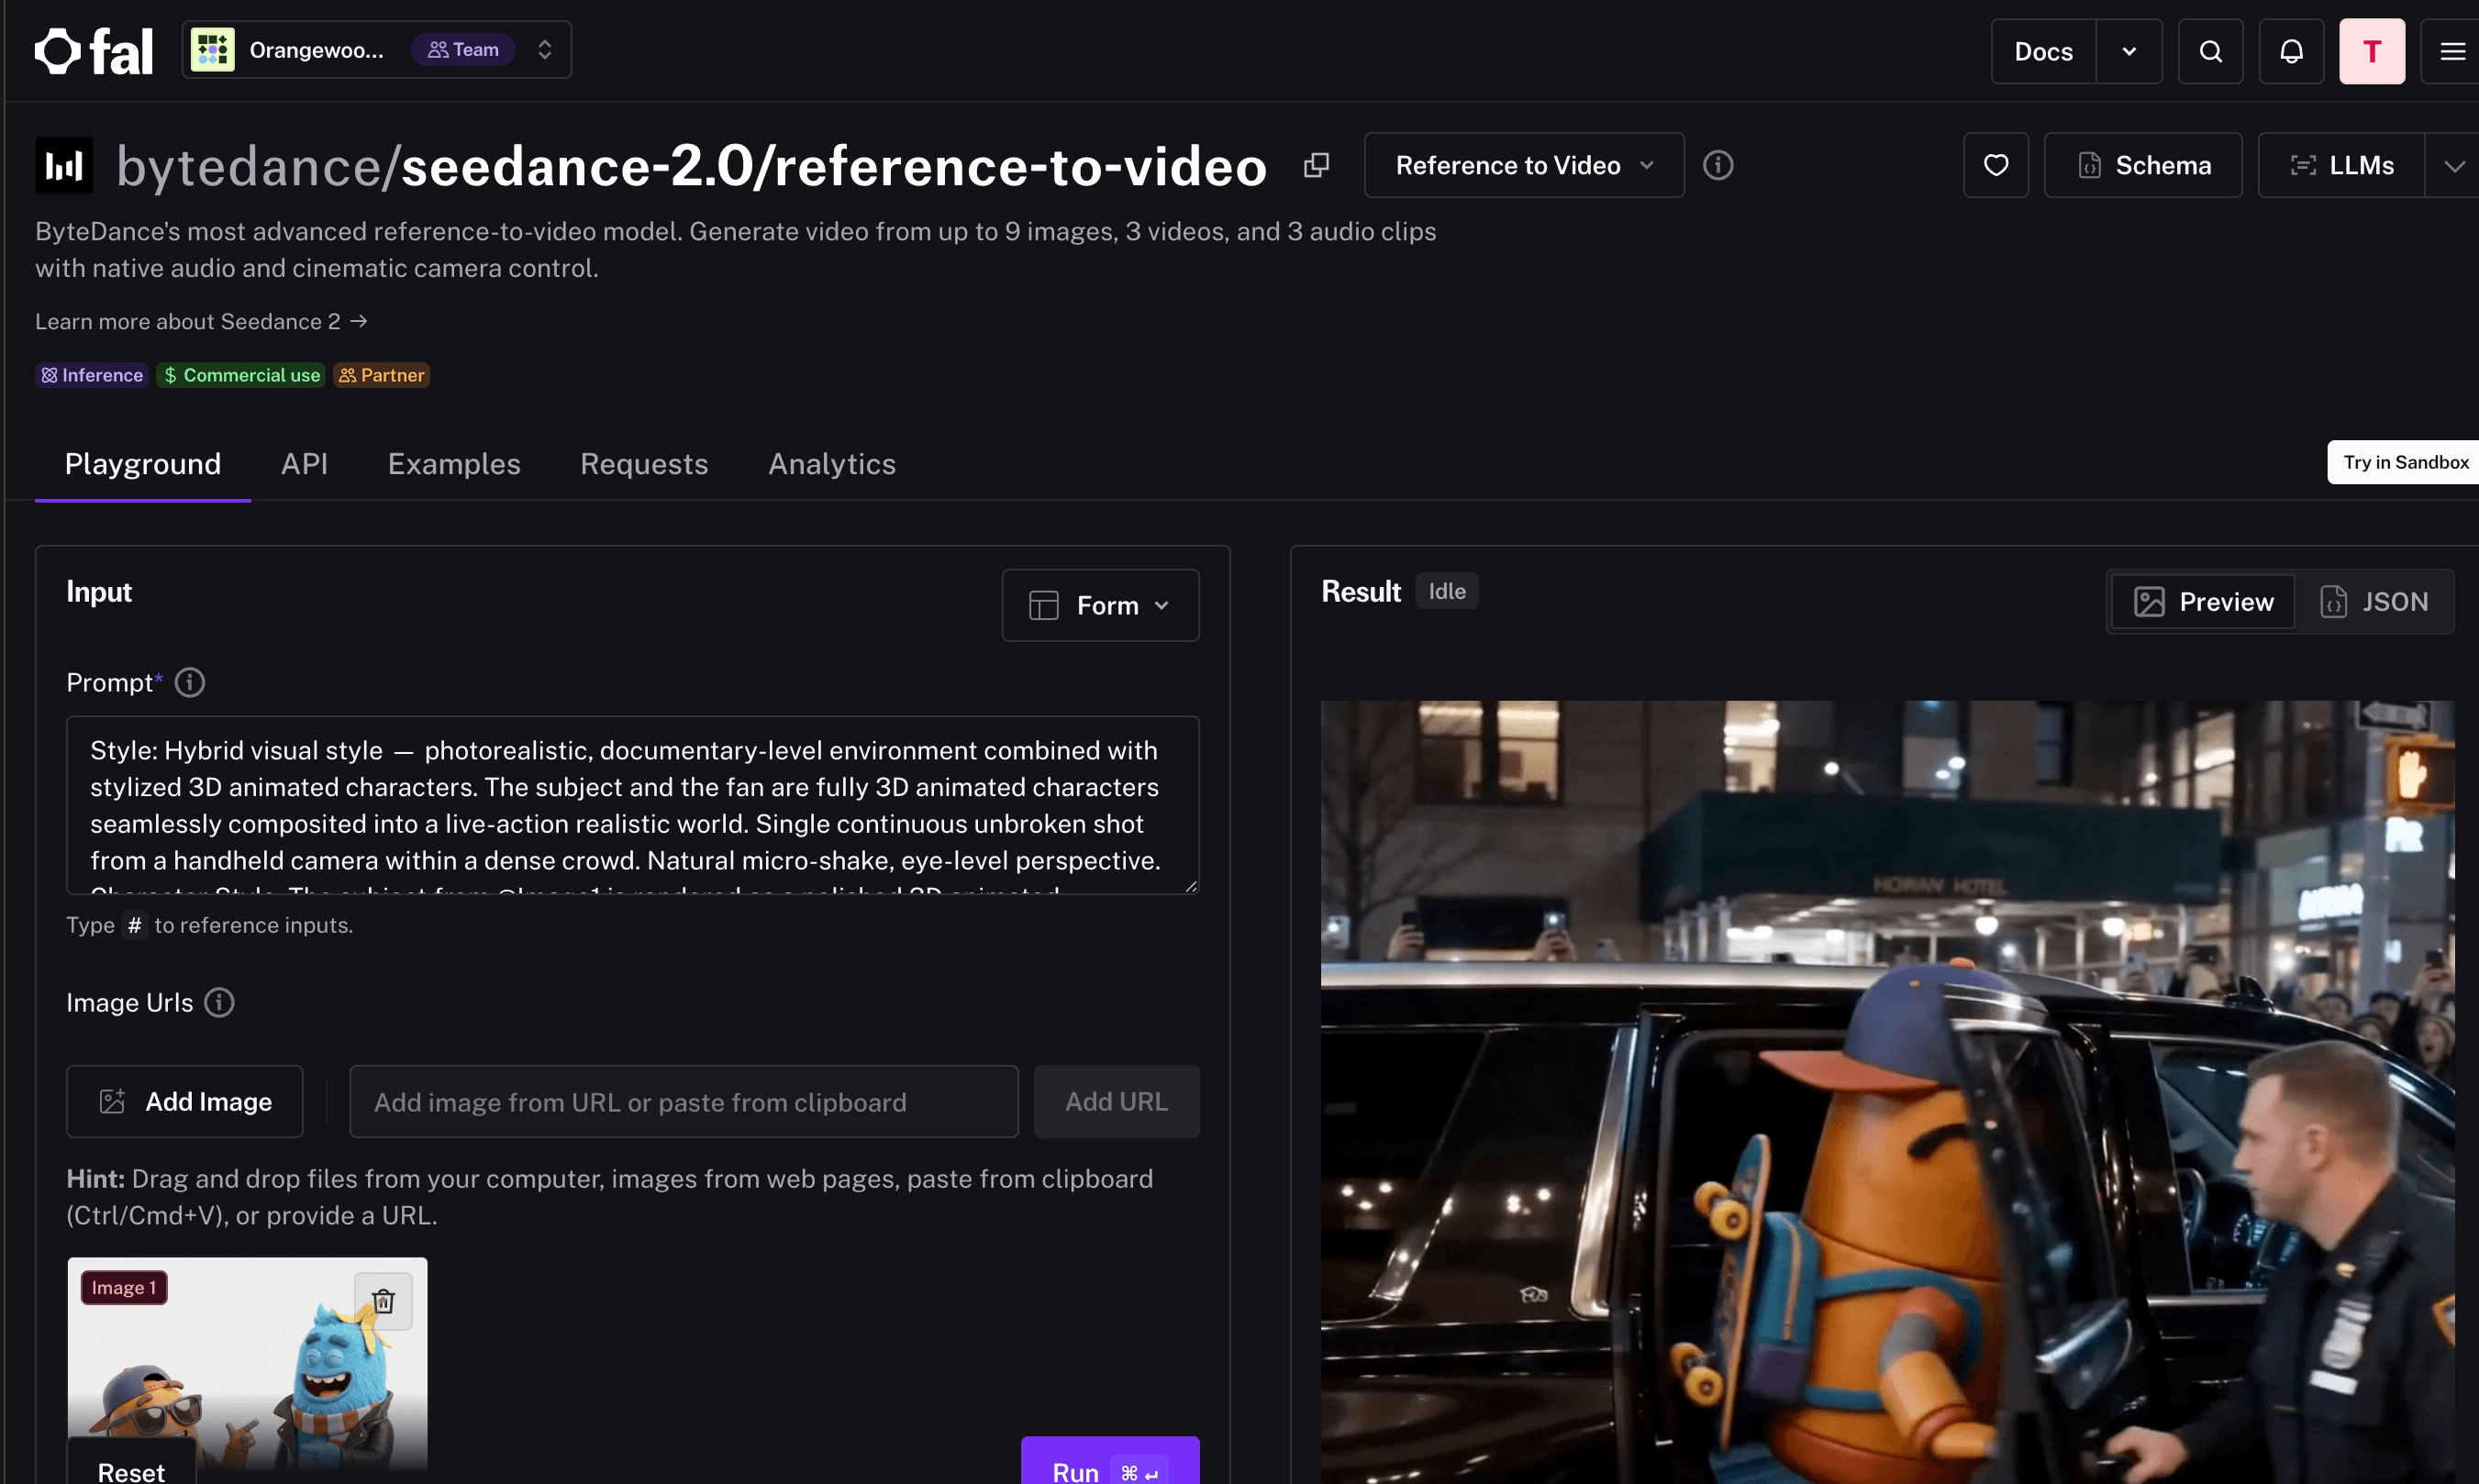Click the info icon beside Reference to Video

click(x=1717, y=165)
